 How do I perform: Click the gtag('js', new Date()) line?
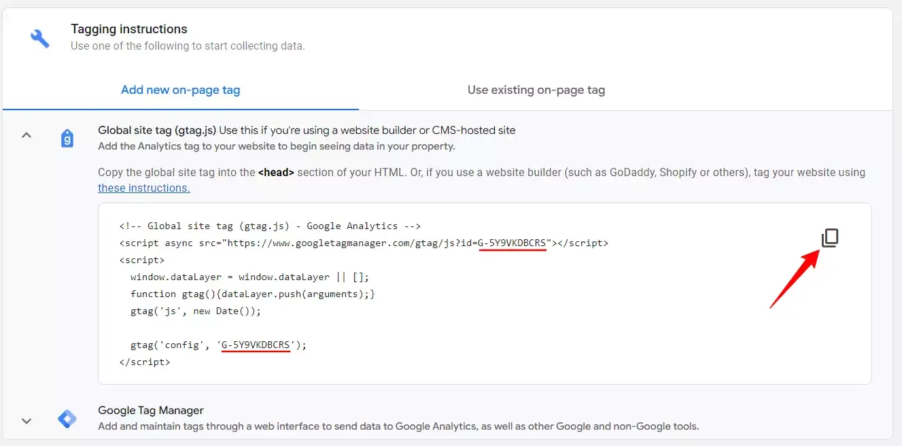click(196, 311)
